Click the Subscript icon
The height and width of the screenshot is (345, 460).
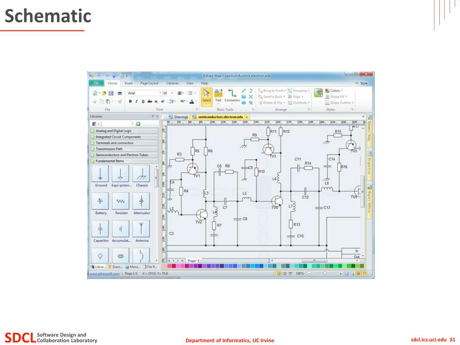pyautogui.click(x=156, y=102)
